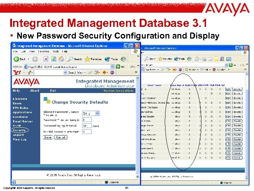Click Search magnifier in rear window toolbar
The image size is (254, 191).
coord(146,59)
